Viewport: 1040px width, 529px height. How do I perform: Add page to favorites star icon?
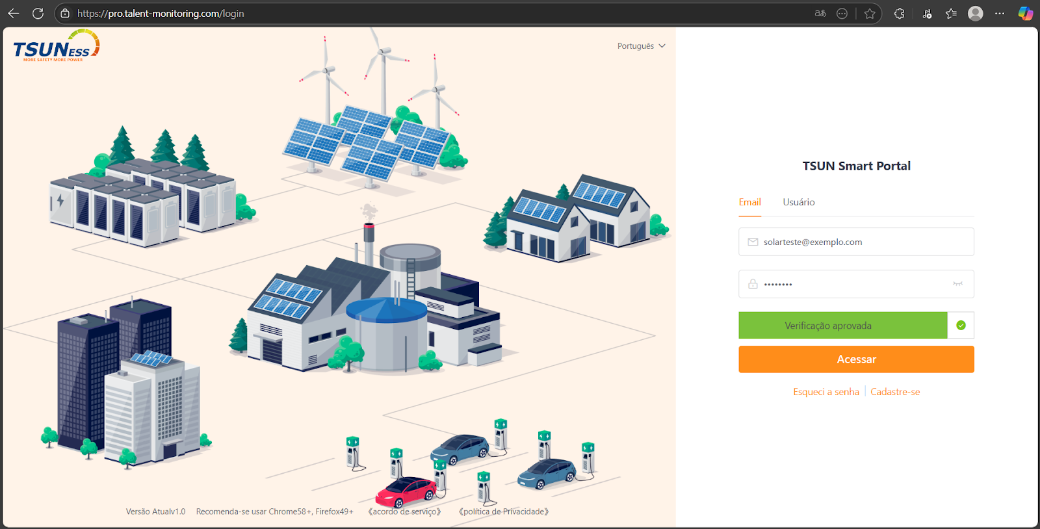870,14
